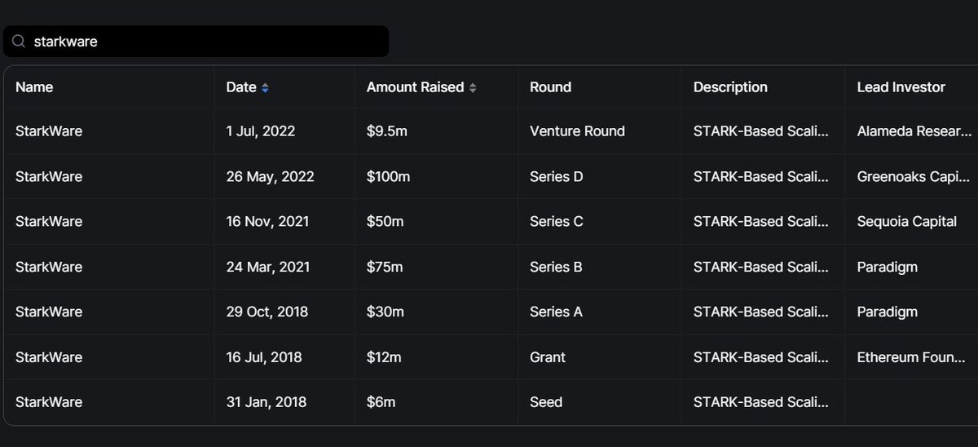Click the Lead Investor column header
Screen dimensions: 978x447
(x=901, y=87)
